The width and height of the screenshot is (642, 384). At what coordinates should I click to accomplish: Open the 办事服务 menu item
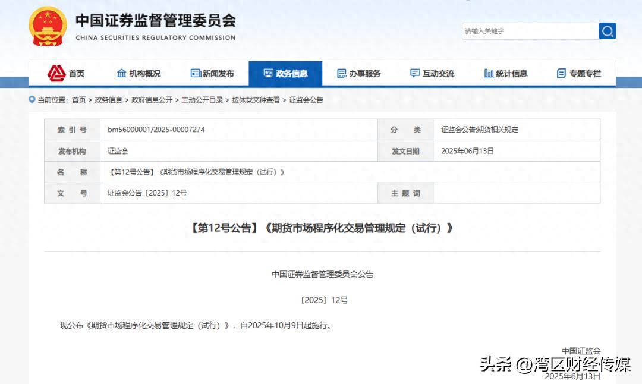[360, 73]
